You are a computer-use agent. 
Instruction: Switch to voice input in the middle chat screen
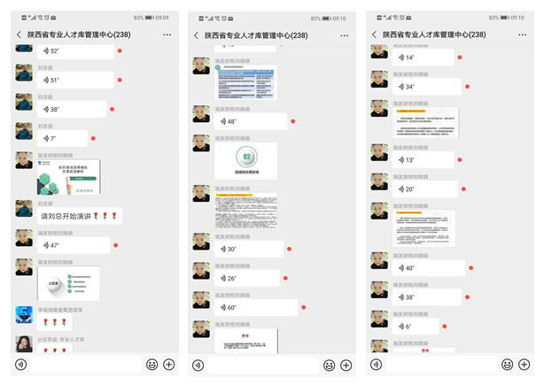[198, 366]
